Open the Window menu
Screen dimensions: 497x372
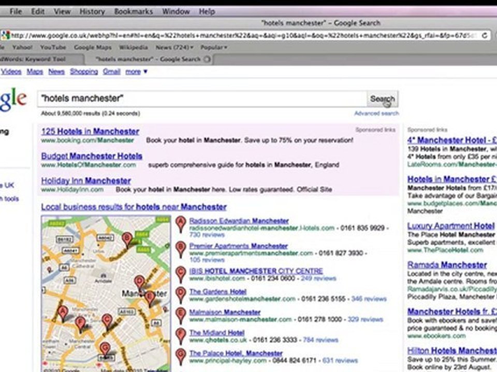point(176,12)
